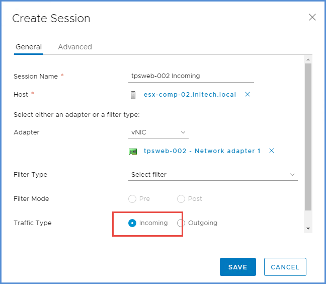Remove the esx-comp-02.initech.local host
Image resolution: width=326 pixels, height=284 pixels.
(x=247, y=95)
